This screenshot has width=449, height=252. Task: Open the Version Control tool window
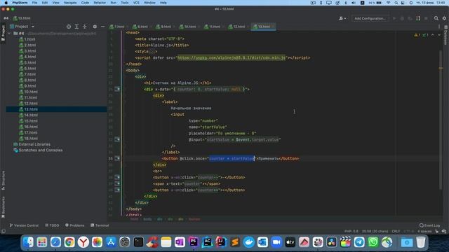24,225
